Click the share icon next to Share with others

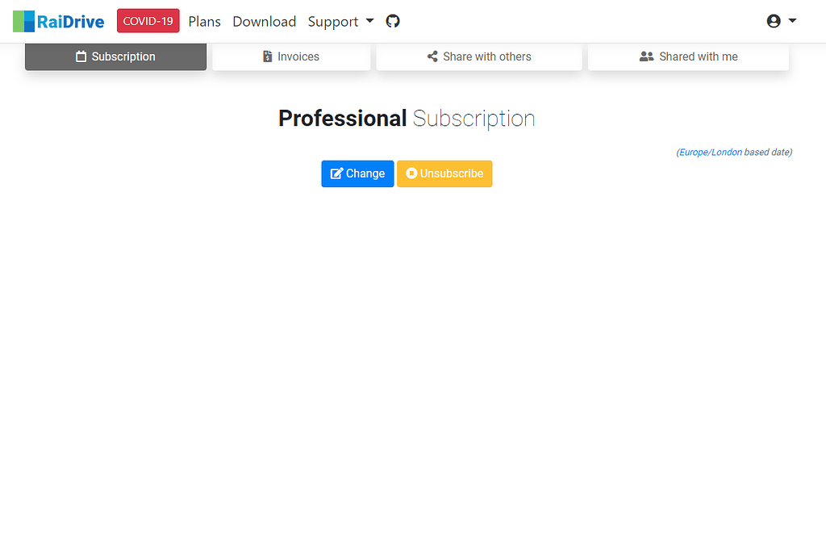click(x=431, y=56)
